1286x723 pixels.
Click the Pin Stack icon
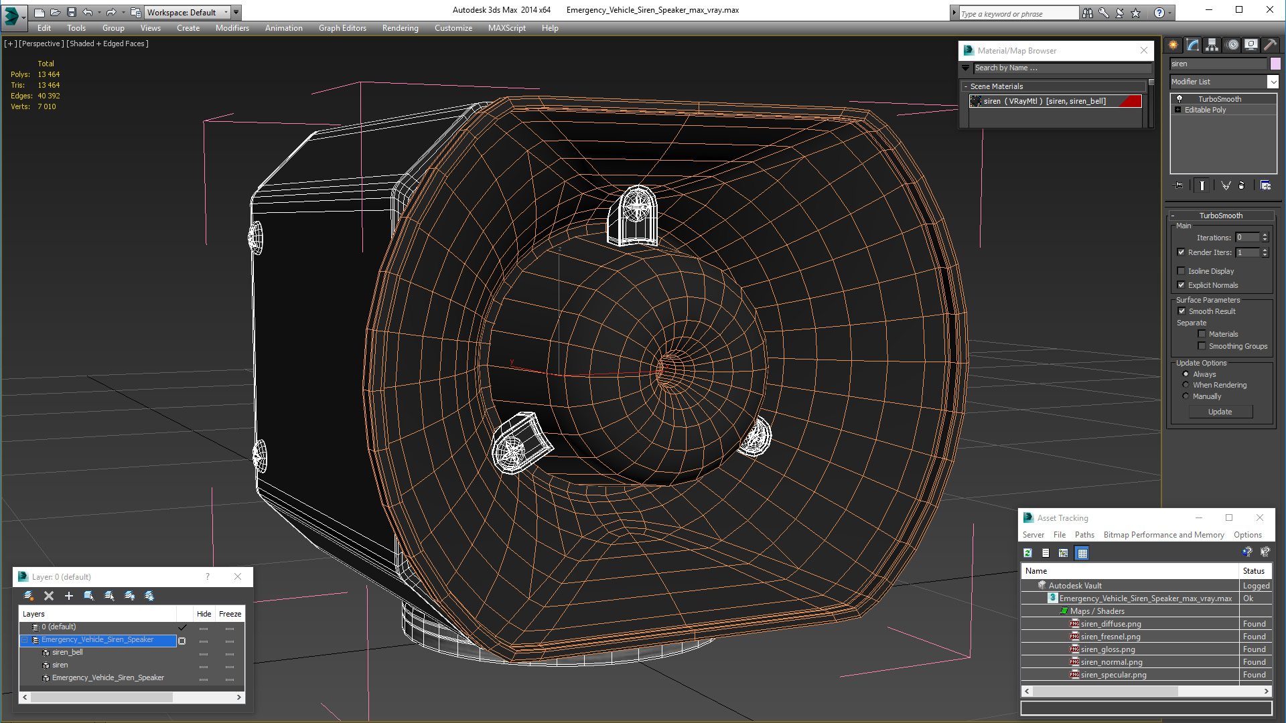pos(1179,185)
